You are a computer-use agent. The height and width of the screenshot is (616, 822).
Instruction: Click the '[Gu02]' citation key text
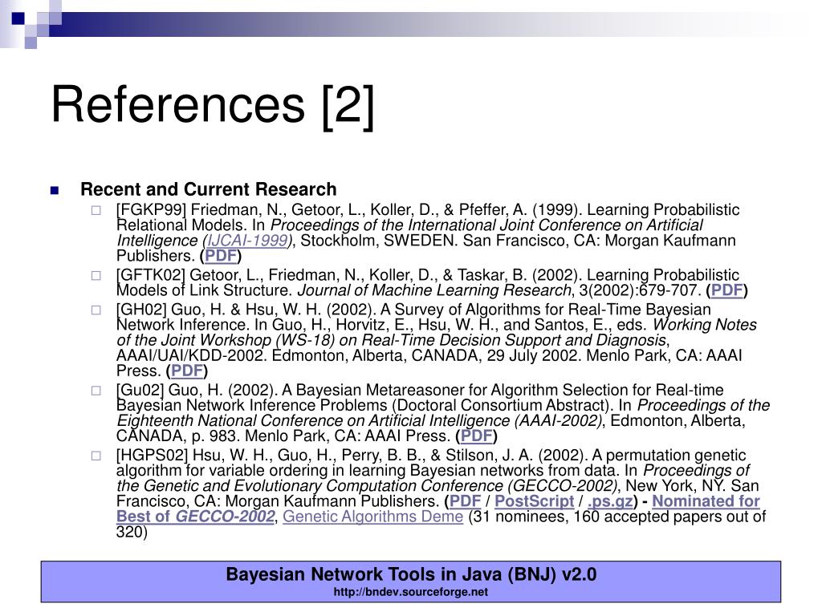140,391
